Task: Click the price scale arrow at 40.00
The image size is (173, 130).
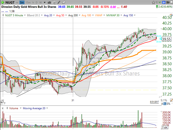Action: (x=161, y=29)
